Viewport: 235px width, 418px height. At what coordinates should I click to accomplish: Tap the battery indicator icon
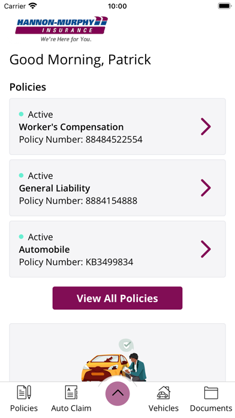point(225,6)
